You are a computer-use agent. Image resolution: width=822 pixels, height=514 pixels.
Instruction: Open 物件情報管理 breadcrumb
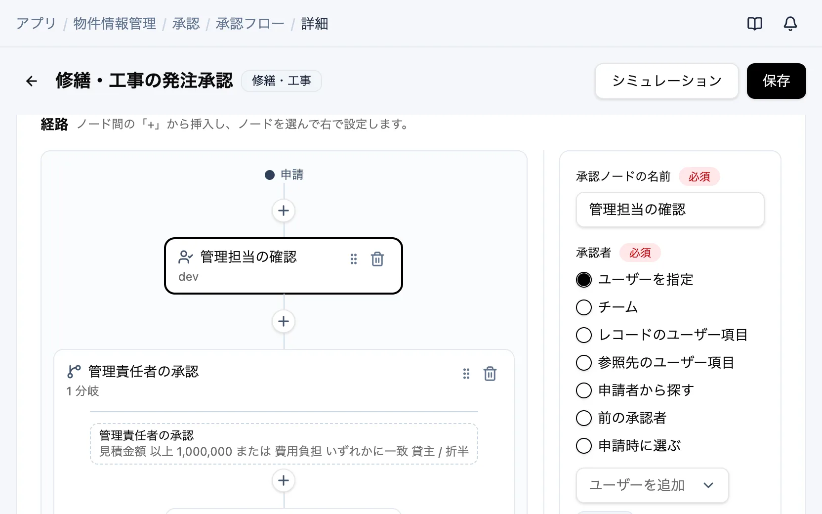(x=115, y=23)
